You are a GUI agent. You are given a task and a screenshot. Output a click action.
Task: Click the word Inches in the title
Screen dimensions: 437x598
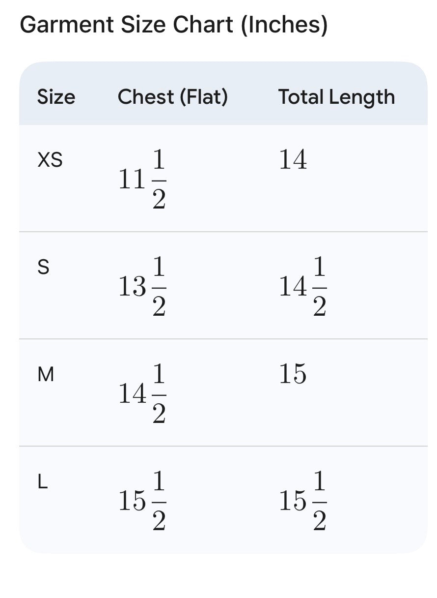pyautogui.click(x=284, y=24)
